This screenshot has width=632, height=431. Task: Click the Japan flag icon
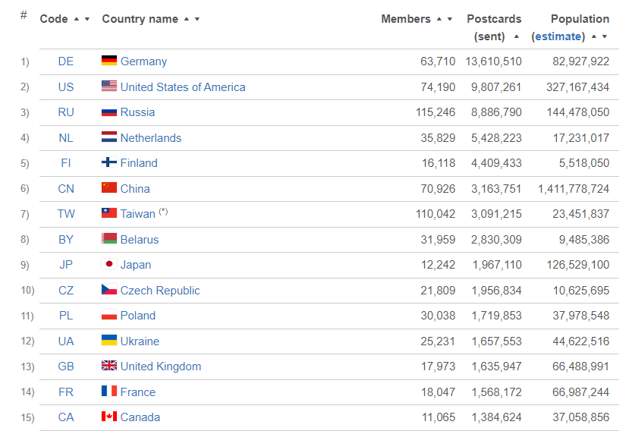[109, 264]
